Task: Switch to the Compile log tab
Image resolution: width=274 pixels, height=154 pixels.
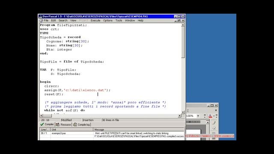Action: click(x=82, y=124)
